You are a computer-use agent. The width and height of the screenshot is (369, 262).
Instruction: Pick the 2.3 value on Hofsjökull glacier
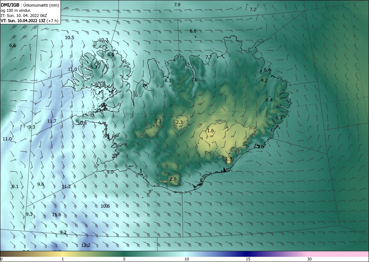pyautogui.click(x=179, y=122)
